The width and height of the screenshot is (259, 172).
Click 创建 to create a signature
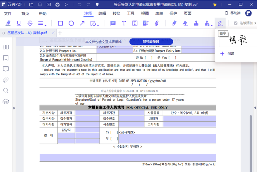click(x=227, y=54)
